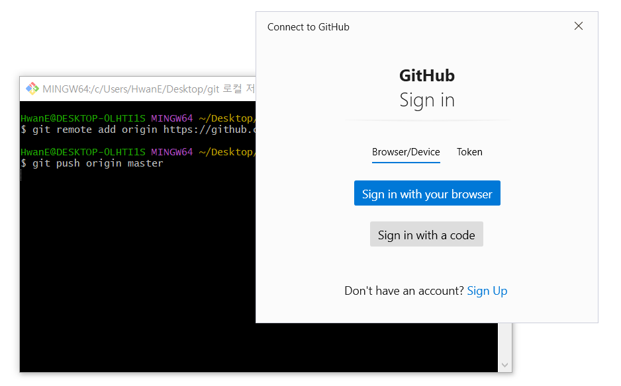This screenshot has height=386, width=621.
Task: Click the terminal scrollbar down arrow
Action: (x=504, y=365)
